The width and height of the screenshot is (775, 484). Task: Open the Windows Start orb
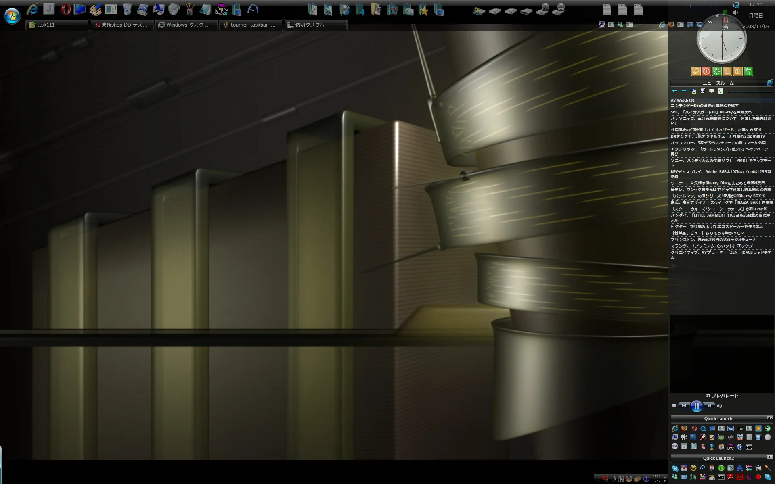point(12,16)
